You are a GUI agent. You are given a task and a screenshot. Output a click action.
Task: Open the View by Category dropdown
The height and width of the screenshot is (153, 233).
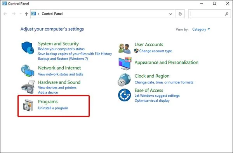coord(201,29)
